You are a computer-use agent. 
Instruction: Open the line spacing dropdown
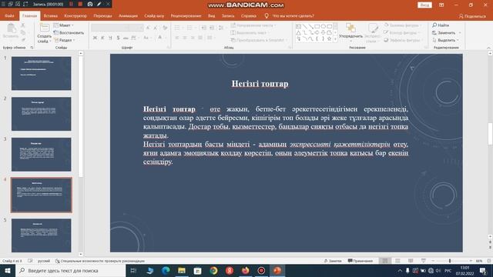coord(222,28)
